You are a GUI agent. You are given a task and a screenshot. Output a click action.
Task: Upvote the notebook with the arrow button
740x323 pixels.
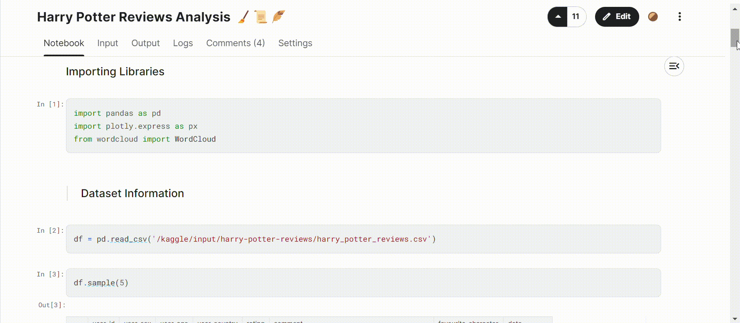click(557, 17)
